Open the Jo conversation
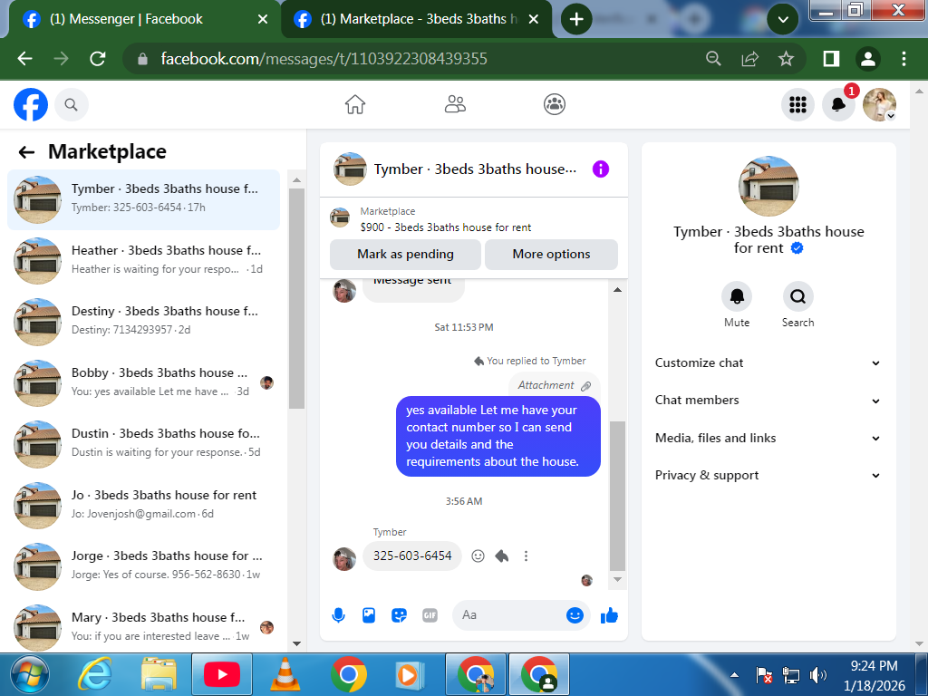The height and width of the screenshot is (696, 928). click(x=143, y=505)
